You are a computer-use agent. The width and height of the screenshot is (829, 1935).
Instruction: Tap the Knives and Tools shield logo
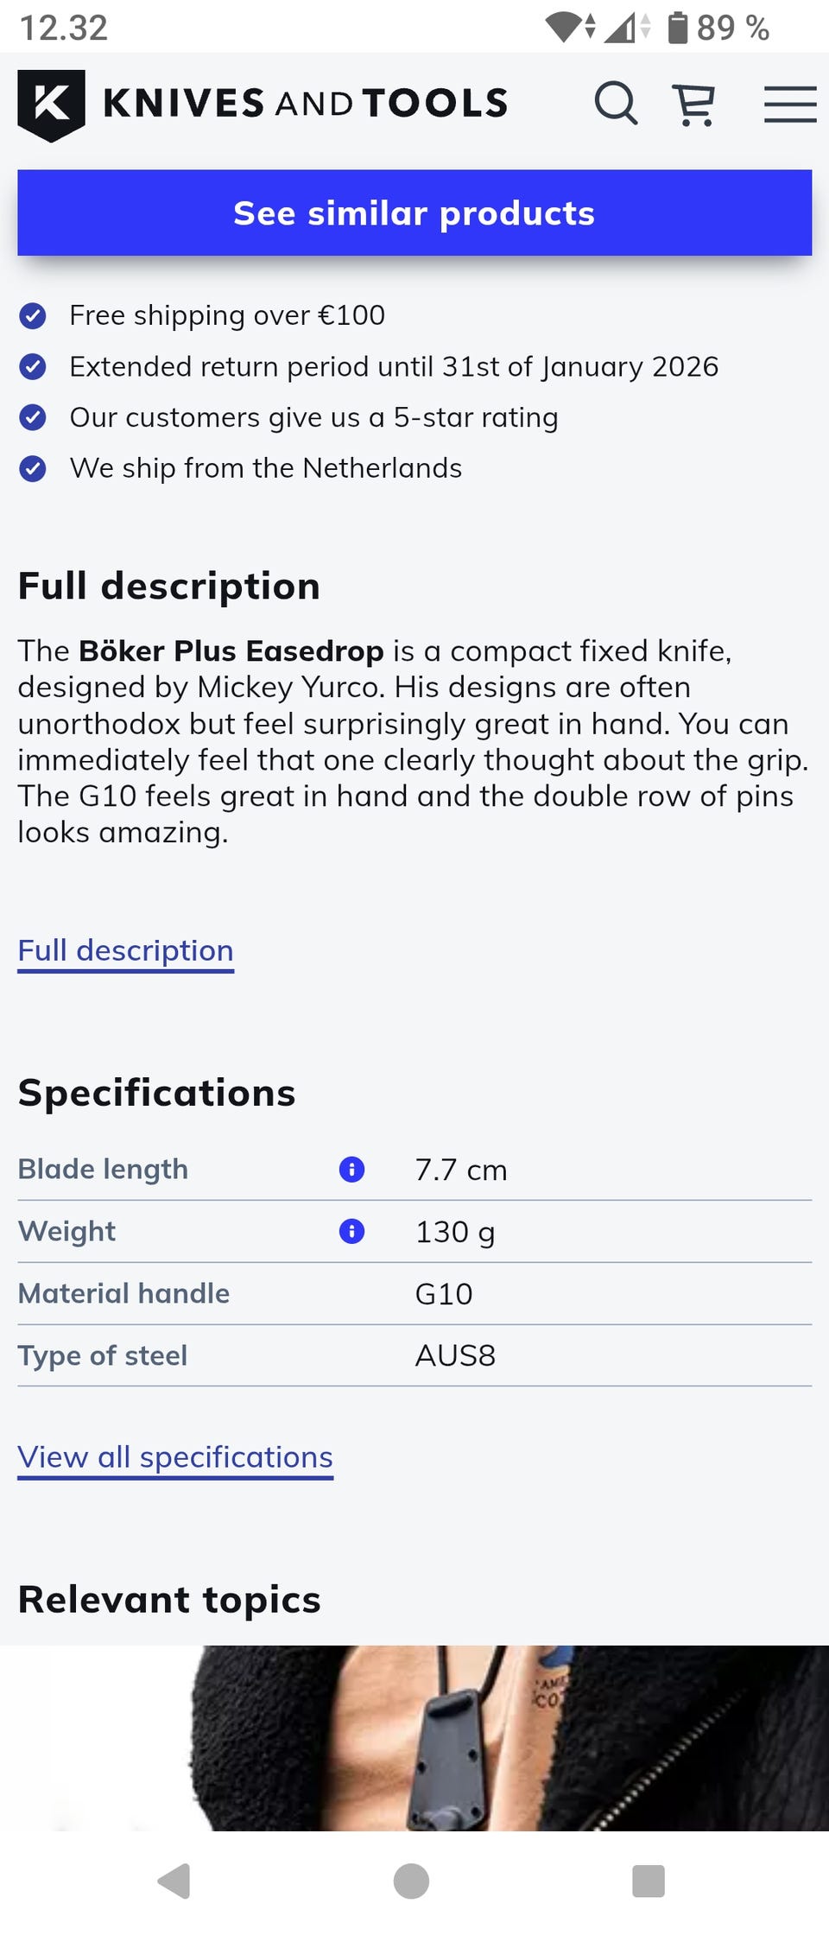pos(51,105)
